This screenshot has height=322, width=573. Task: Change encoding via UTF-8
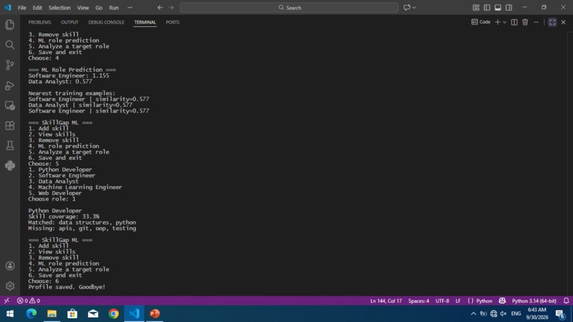pos(442,301)
